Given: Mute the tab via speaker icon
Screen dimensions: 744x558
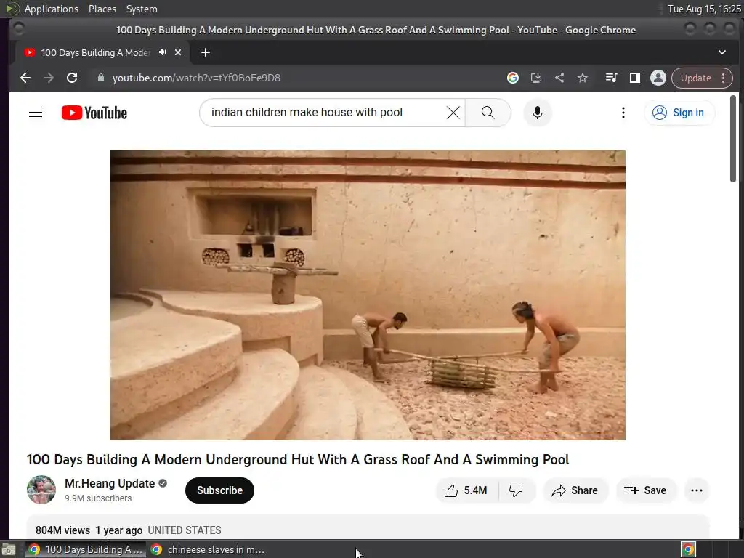Looking at the screenshot, I should coord(162,52).
